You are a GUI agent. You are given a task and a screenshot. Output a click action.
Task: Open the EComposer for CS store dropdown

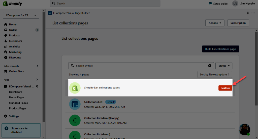[x=21, y=15]
